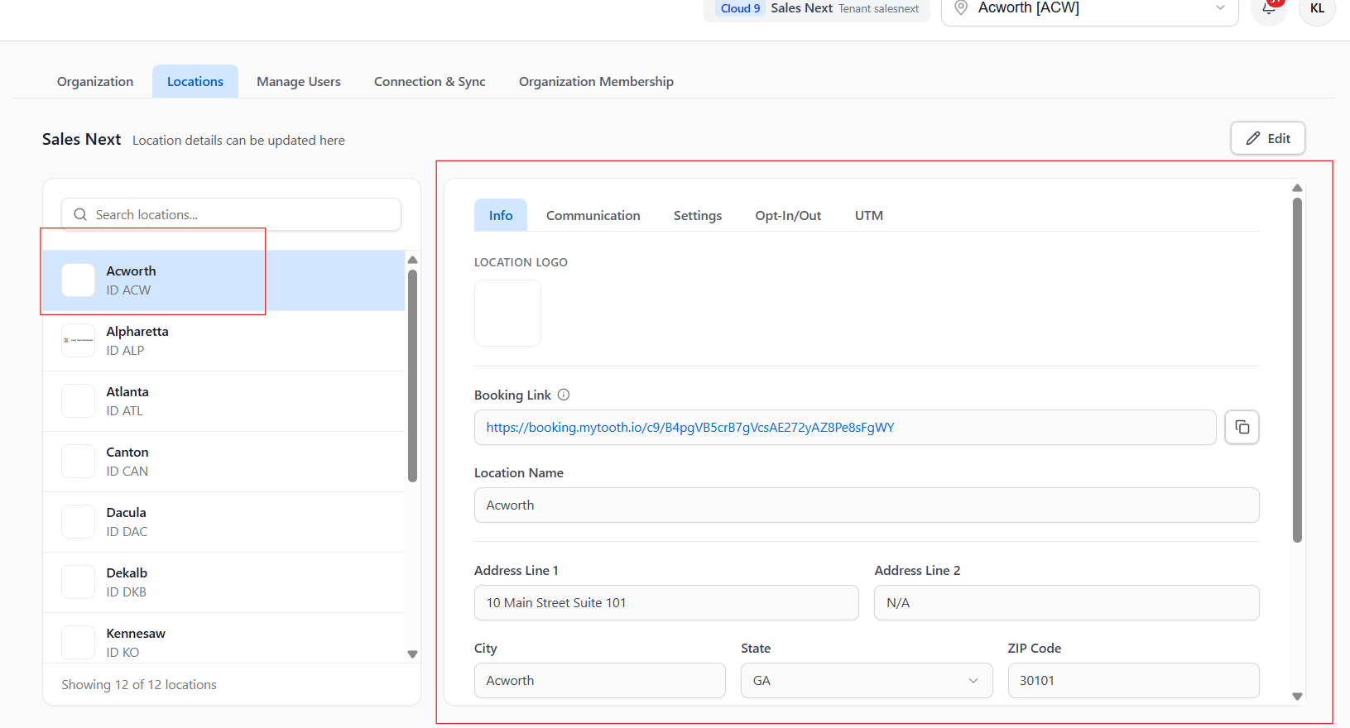
Task: Click the details panel scroll-down arrow
Action: 1297,697
